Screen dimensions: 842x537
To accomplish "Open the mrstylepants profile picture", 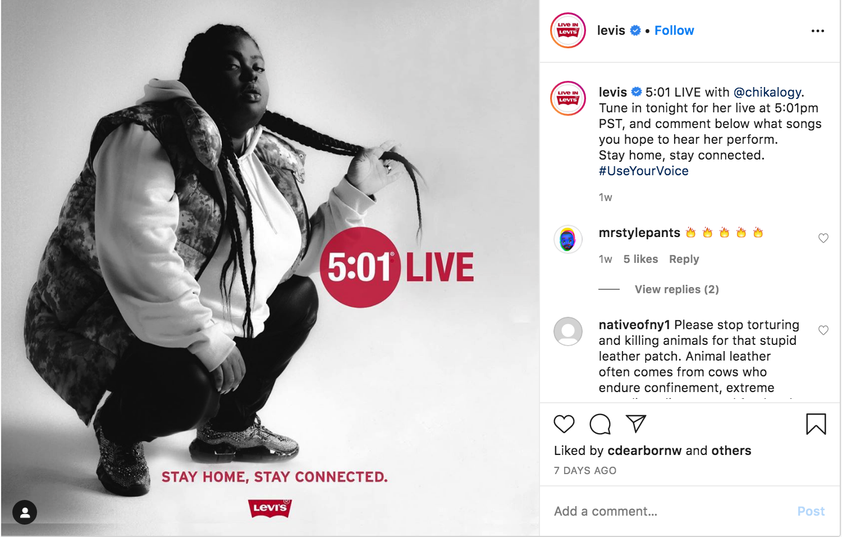I will tap(568, 239).
